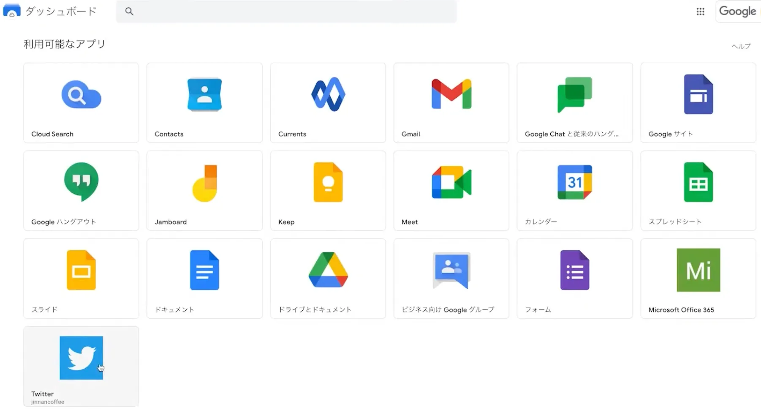Click the Google ハングアウト label text
This screenshot has height=416, width=761.
(x=64, y=222)
